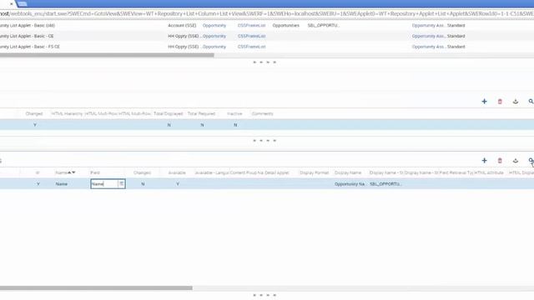Click Field column header
534x300 pixels.
click(95, 172)
